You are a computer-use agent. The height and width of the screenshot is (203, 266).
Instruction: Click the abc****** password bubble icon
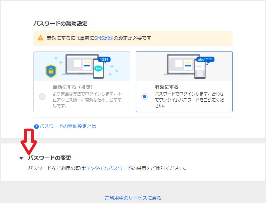coord(206,60)
